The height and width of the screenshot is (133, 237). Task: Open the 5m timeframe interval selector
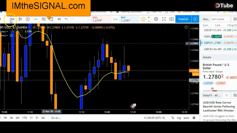click(x=12, y=19)
